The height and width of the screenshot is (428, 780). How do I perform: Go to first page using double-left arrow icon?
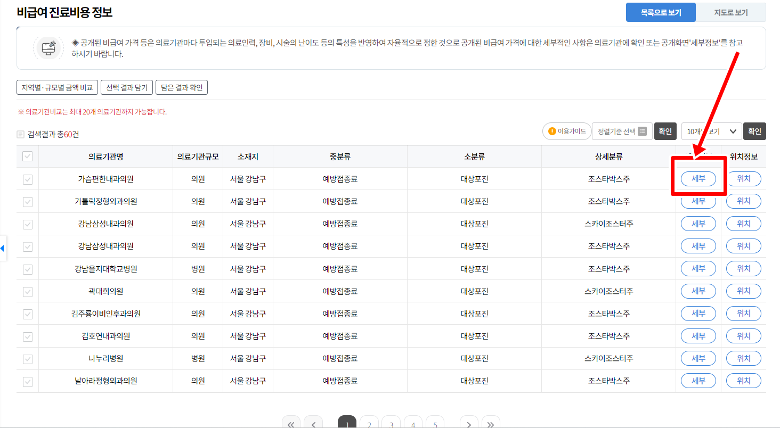(291, 423)
